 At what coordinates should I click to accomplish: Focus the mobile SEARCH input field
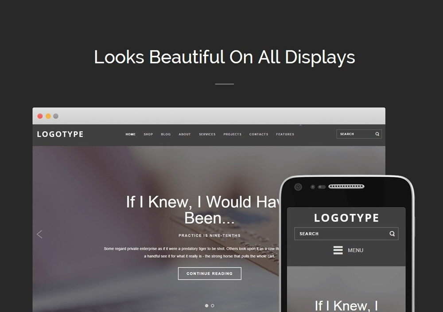[x=346, y=234]
